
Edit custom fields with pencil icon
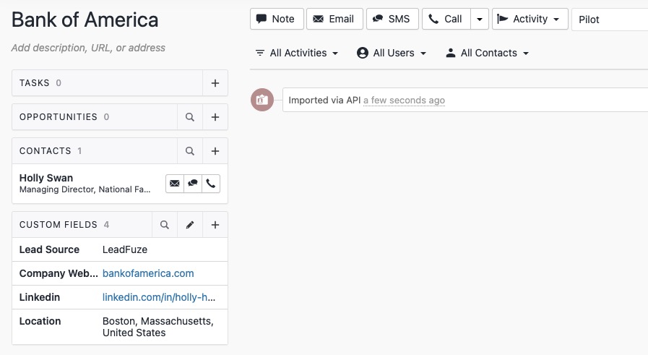[190, 225]
